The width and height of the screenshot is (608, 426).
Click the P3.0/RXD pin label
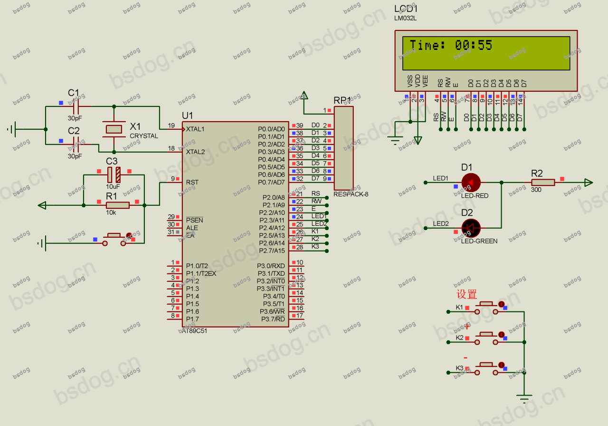coord(271,266)
